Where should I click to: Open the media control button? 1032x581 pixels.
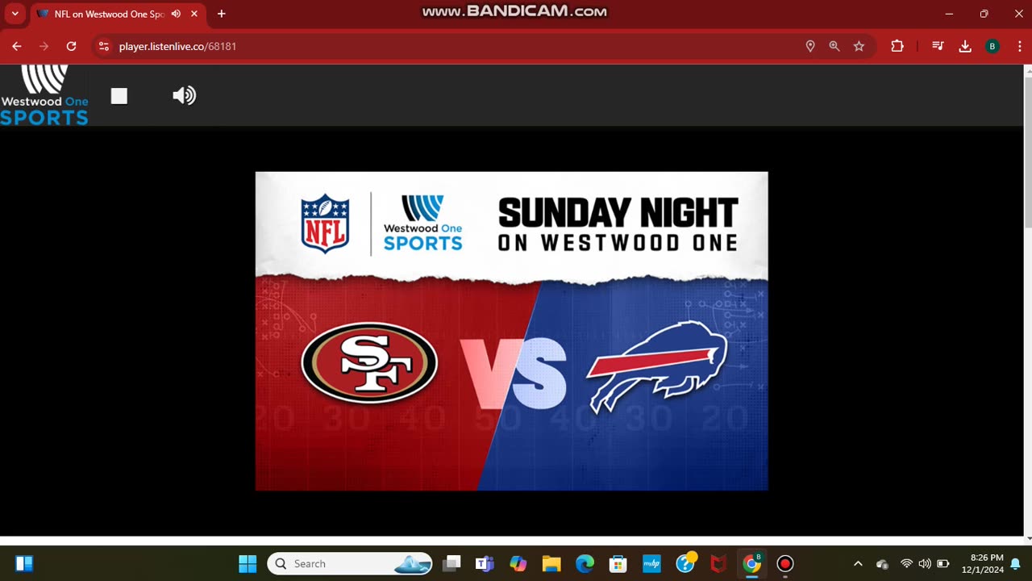(x=938, y=47)
